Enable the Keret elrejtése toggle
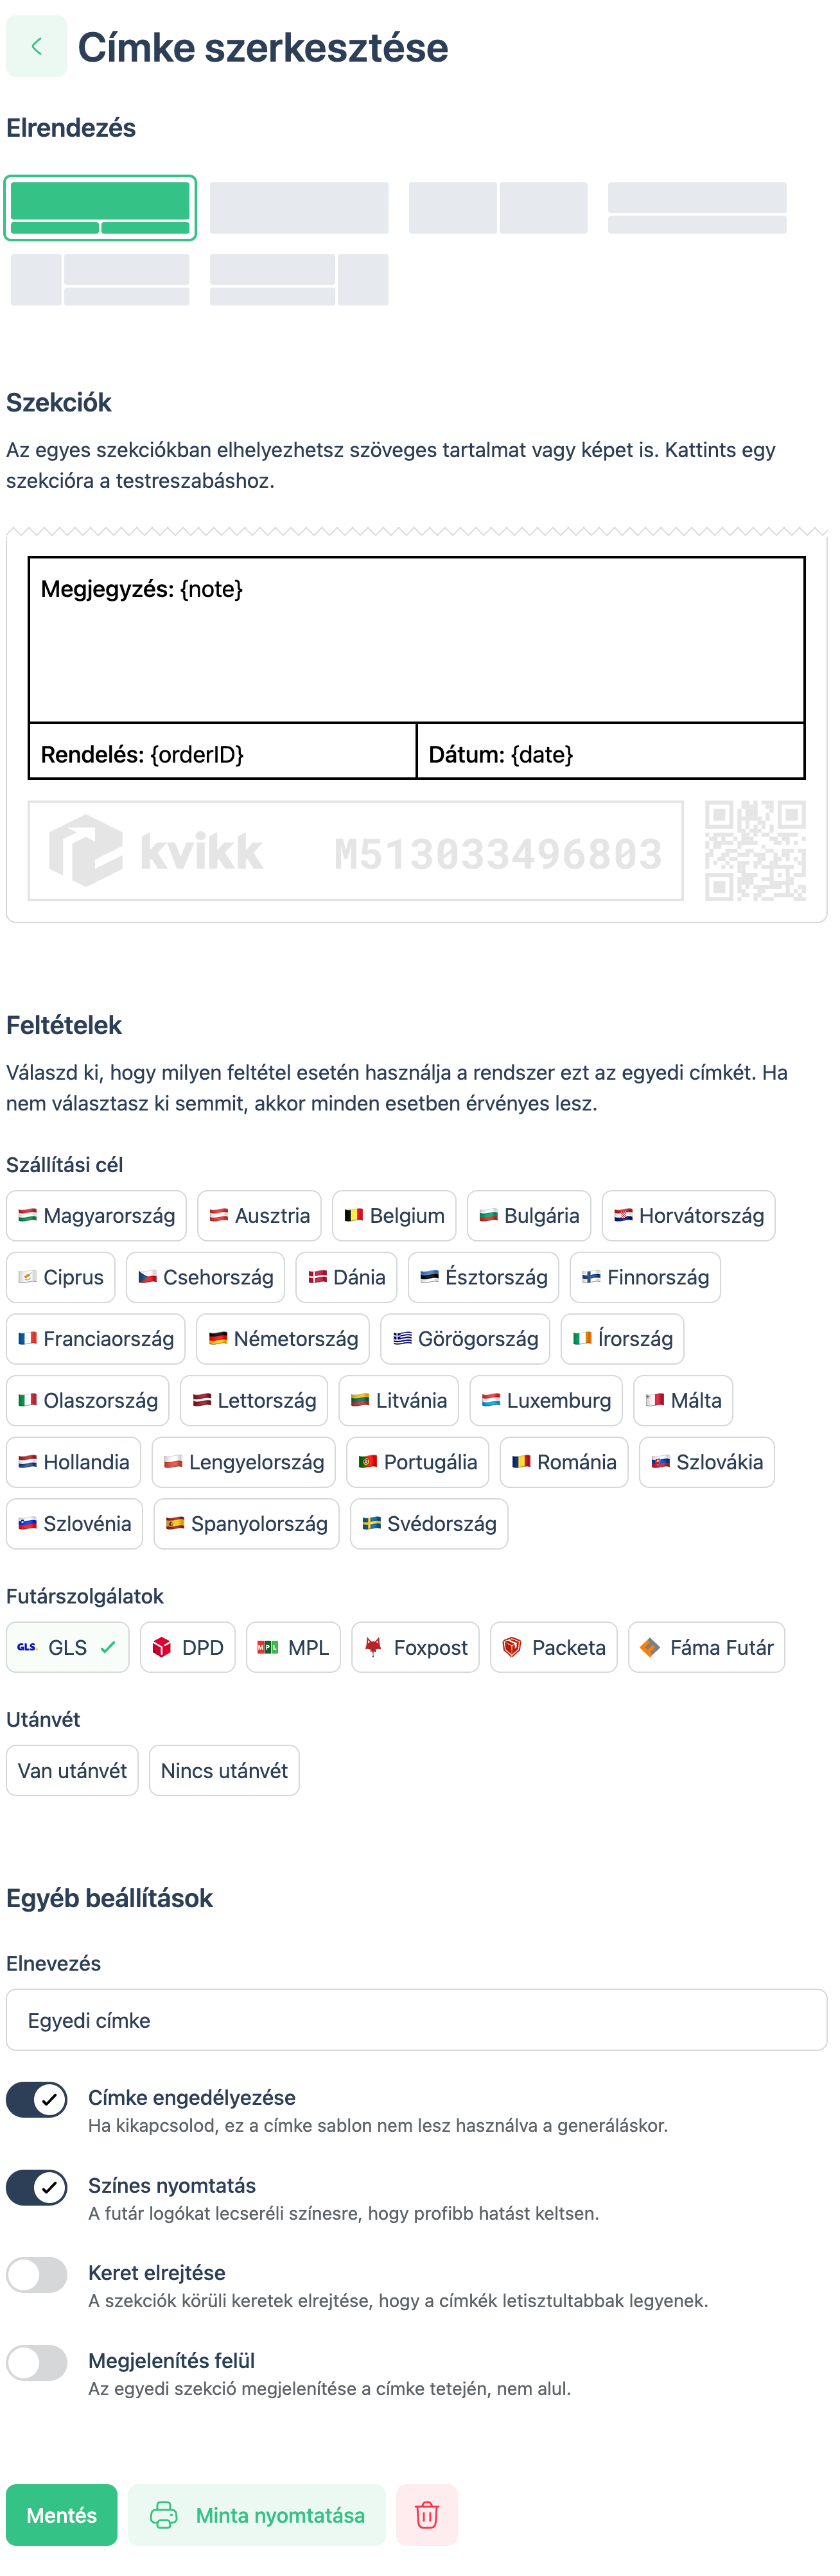 coord(37,2273)
